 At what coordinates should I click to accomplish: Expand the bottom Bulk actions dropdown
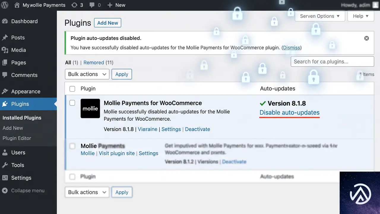(x=87, y=192)
